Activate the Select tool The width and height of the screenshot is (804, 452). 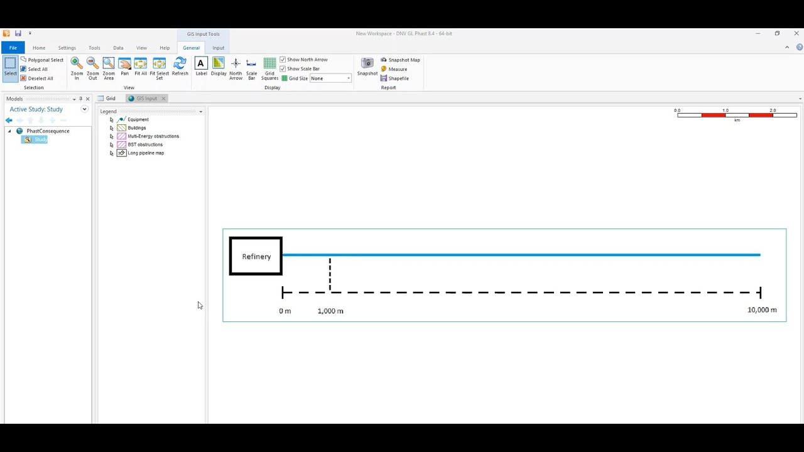(10, 68)
